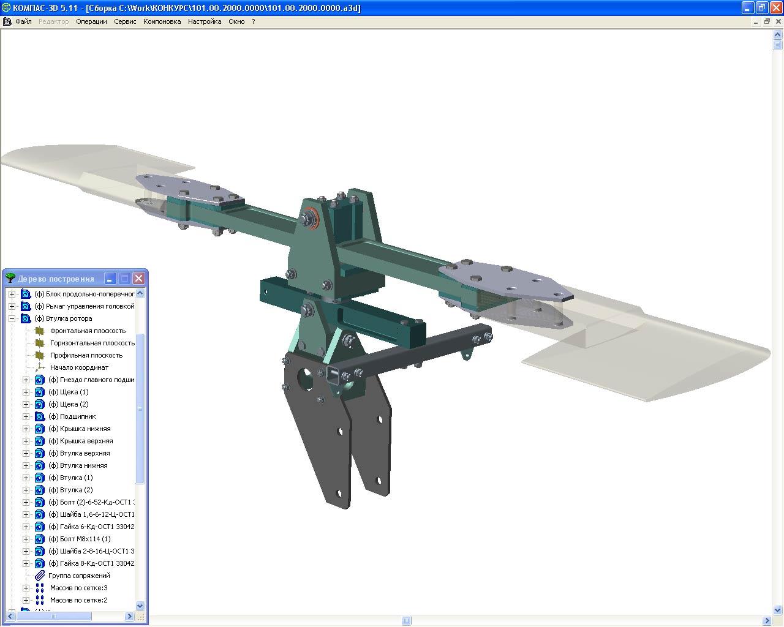Close the Дерево построения panel
Screen dimensions: 784x627
(x=139, y=279)
